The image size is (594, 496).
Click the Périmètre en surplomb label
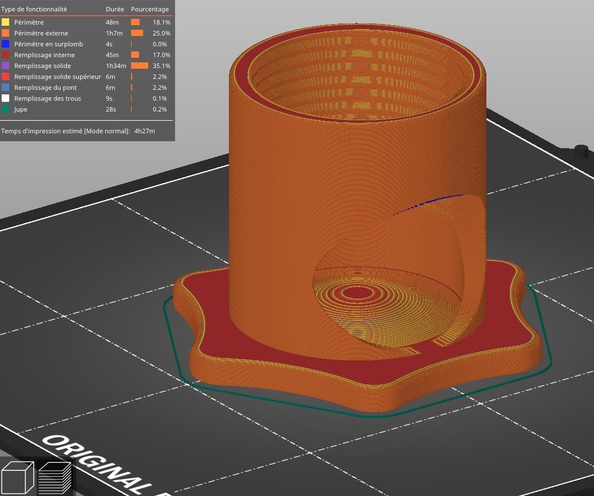pos(49,44)
